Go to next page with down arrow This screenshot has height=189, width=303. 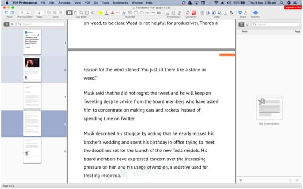click(x=28, y=13)
